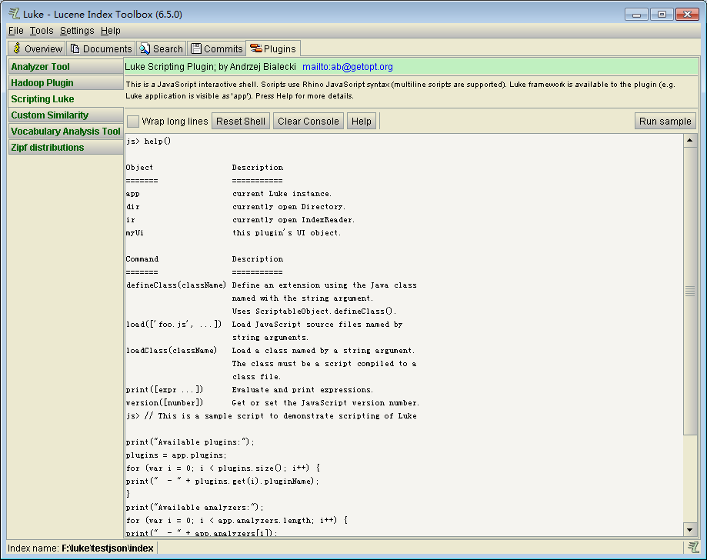
Task: Click the Luke icon in status bar corner
Action: click(x=693, y=548)
